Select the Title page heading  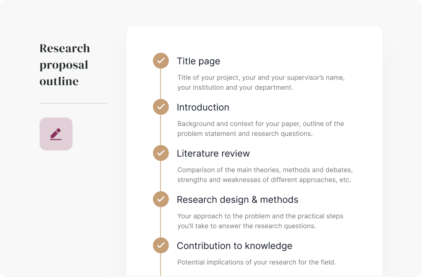(x=198, y=61)
